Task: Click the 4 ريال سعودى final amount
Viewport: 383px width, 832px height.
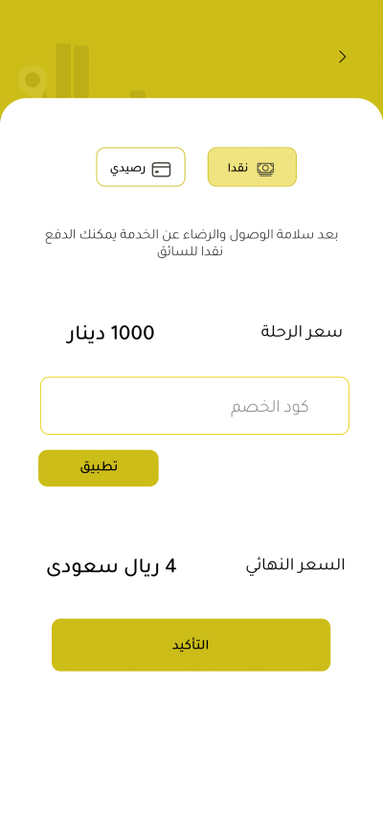Action: point(111,566)
